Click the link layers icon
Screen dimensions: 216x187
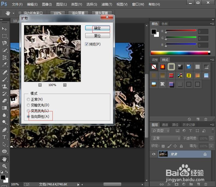click(x=162, y=184)
